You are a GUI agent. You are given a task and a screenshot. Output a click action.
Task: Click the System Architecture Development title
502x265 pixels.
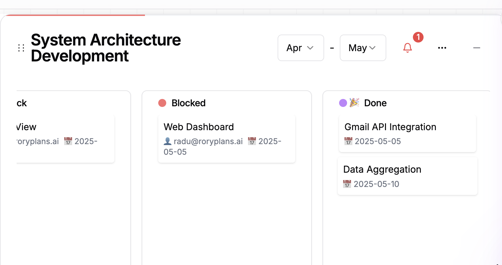pos(106,48)
